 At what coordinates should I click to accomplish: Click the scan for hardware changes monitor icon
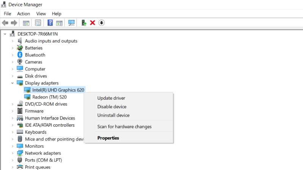[71, 23]
